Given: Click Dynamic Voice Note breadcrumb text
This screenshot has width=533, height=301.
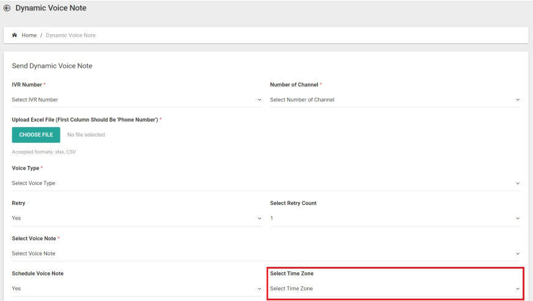Looking at the screenshot, I should (71, 35).
